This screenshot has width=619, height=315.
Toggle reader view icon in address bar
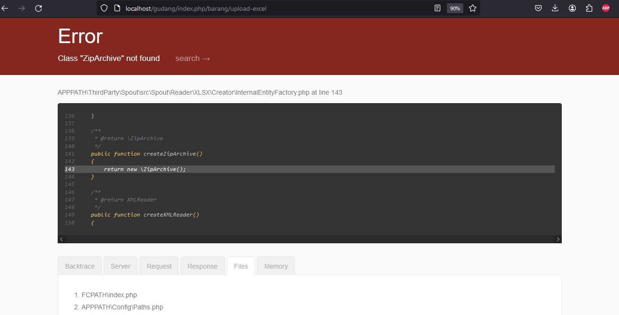438,8
